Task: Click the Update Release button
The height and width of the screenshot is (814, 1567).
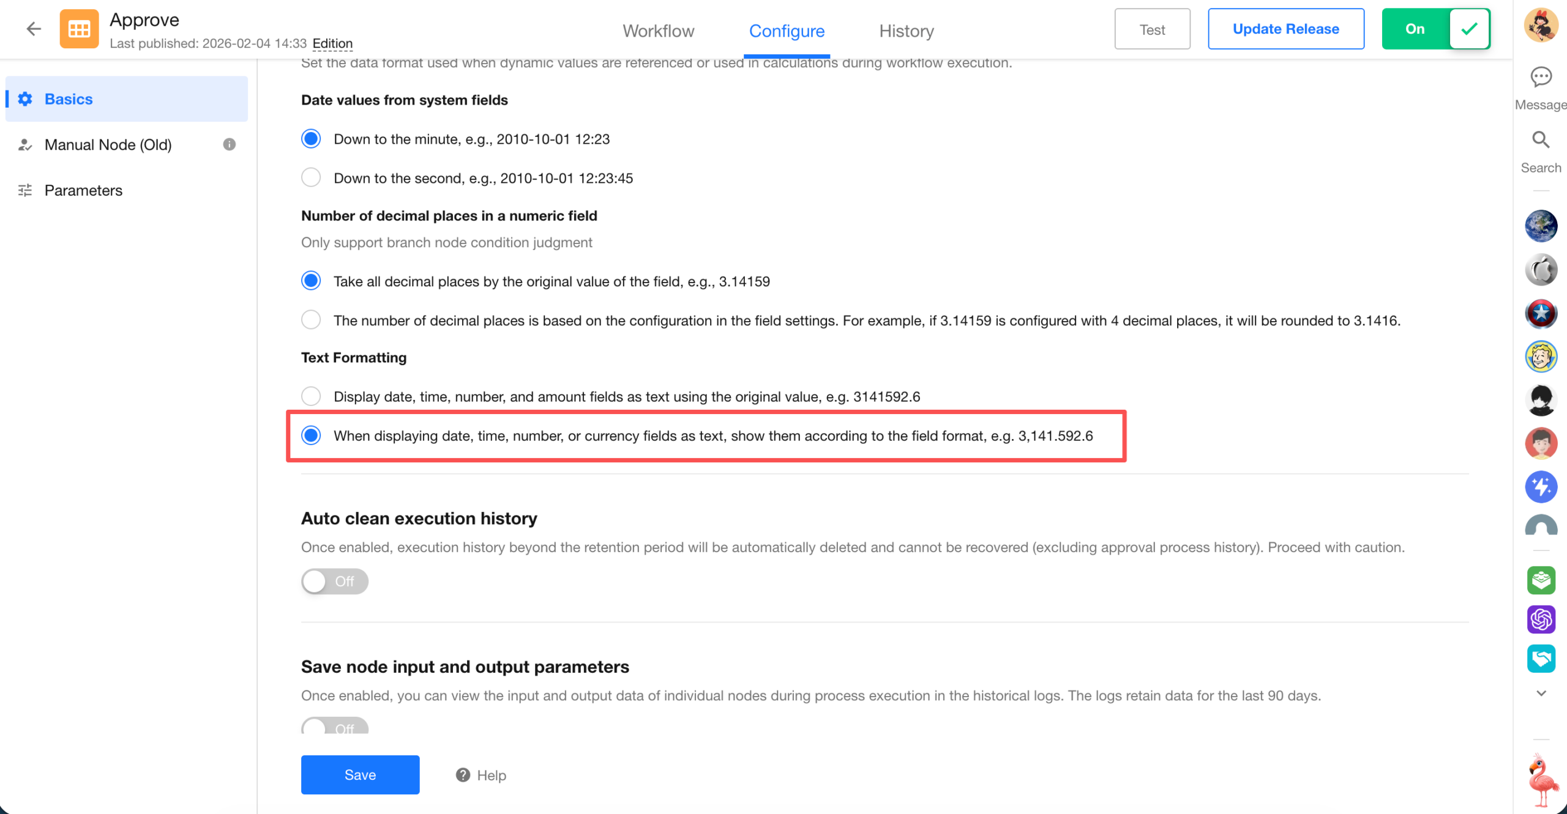Action: coord(1285,29)
